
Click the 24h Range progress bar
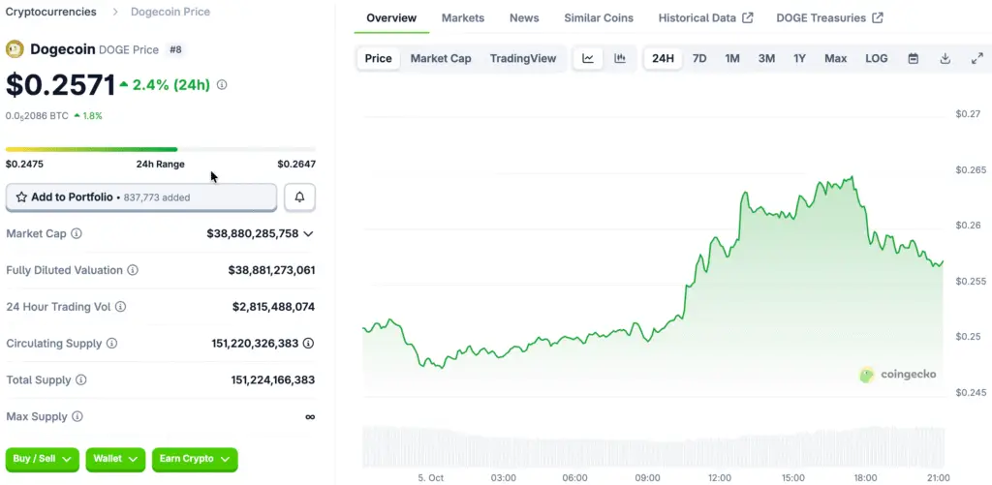(160, 149)
